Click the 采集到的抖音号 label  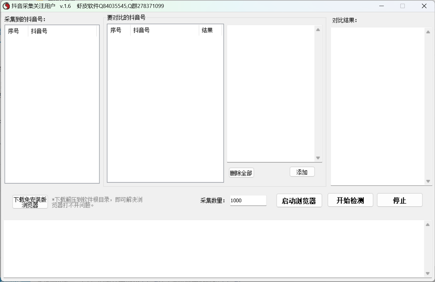coord(25,19)
